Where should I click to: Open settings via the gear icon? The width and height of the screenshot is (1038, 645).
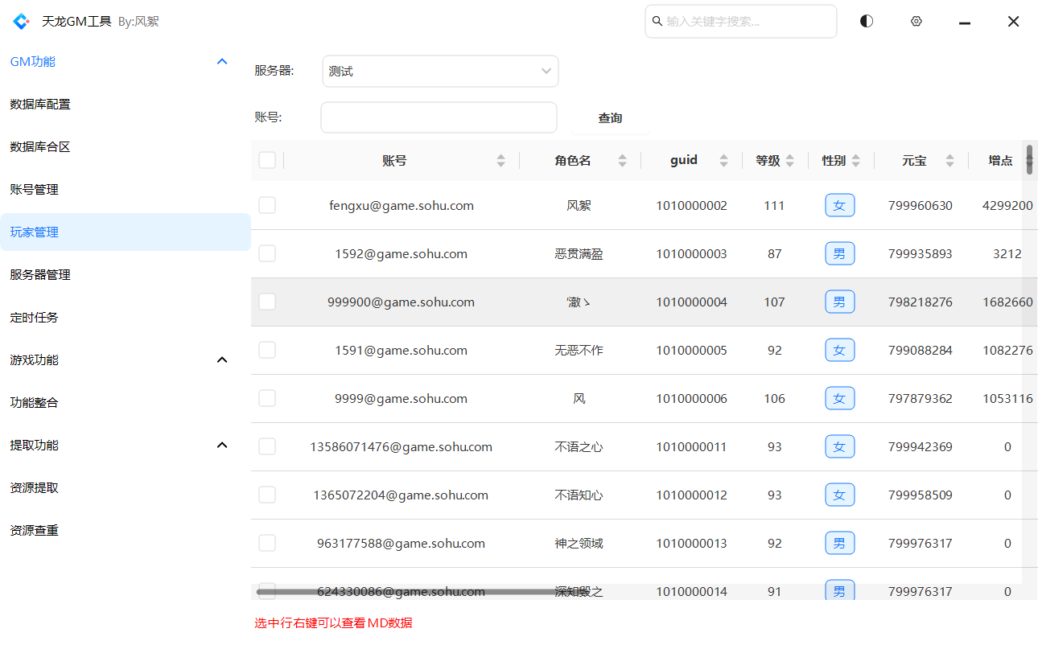click(916, 22)
